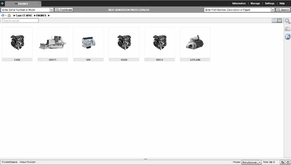The height and width of the screenshot is (165, 291).
Task: Open the Settings menu
Action: click(269, 3)
